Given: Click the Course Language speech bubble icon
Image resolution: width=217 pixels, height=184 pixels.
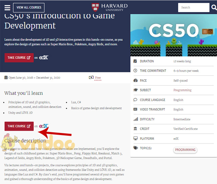Looking at the screenshot, I should [x=136, y=100].
